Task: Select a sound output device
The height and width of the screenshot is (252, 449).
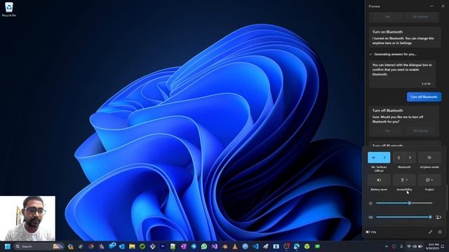Action: pyautogui.click(x=438, y=217)
